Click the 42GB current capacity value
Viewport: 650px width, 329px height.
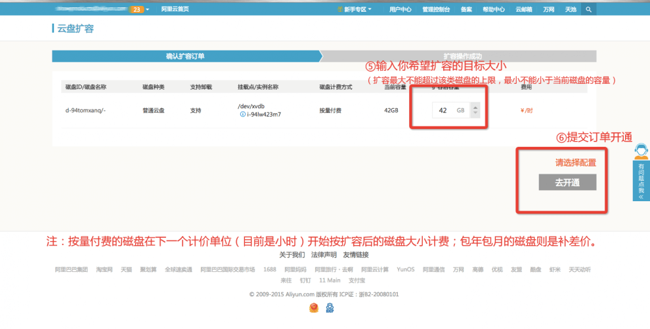pos(391,111)
